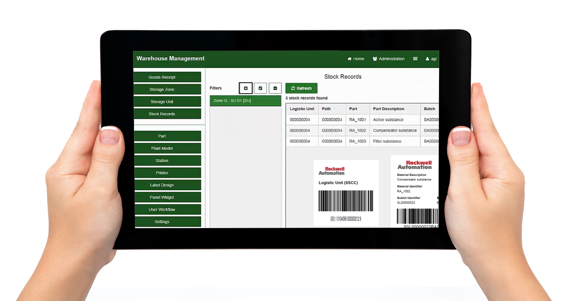Click the minus icon to remove the filter

275,88
